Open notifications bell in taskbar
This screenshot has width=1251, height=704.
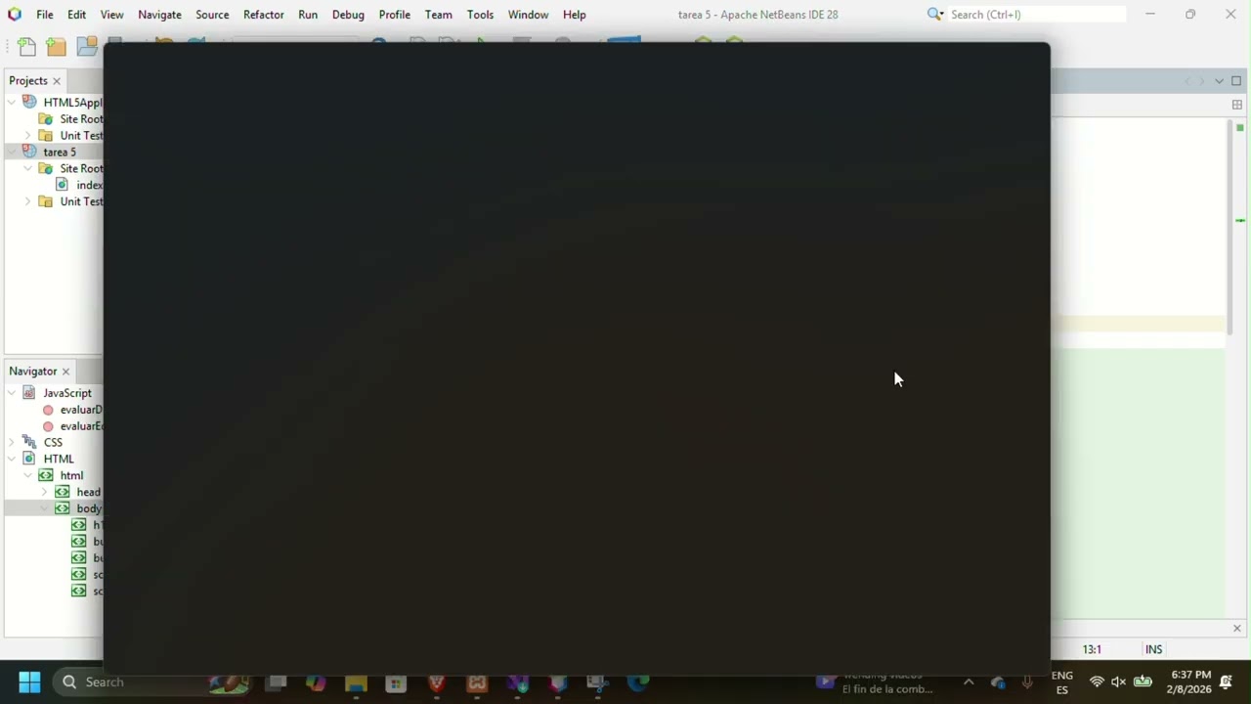tap(1227, 682)
